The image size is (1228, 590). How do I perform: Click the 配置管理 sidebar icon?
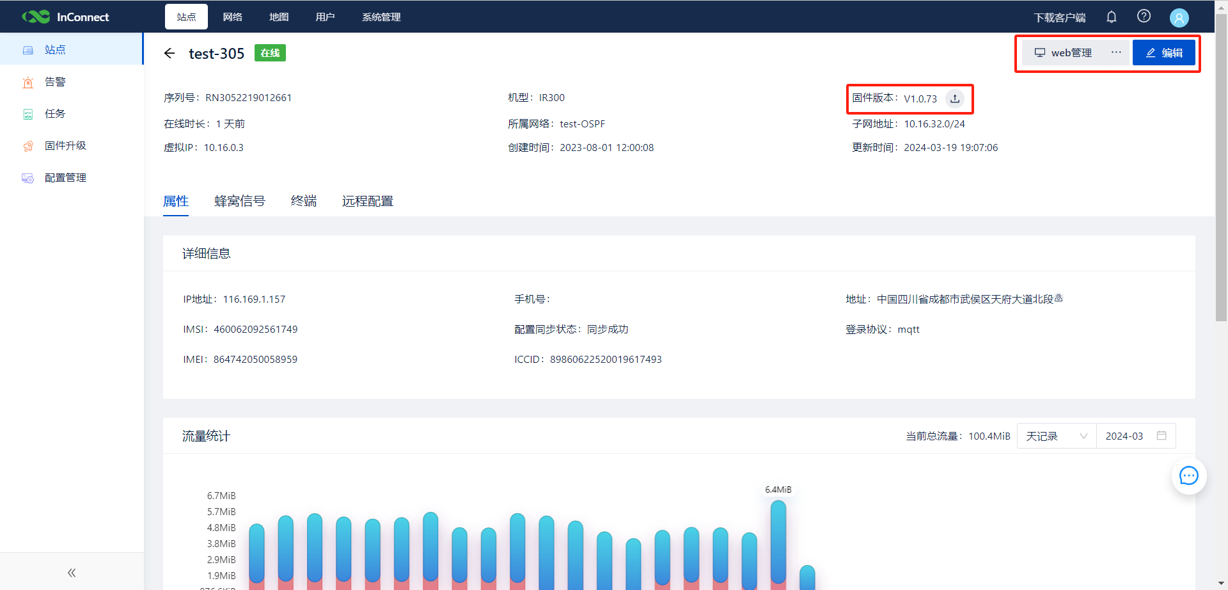[x=28, y=178]
